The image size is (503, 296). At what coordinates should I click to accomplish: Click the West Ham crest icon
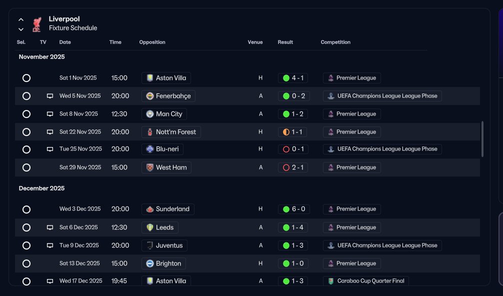(150, 167)
